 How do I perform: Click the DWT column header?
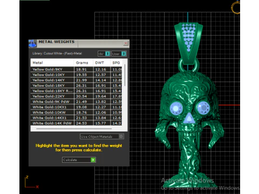click(101, 63)
